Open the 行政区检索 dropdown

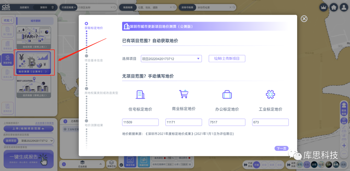68,7
